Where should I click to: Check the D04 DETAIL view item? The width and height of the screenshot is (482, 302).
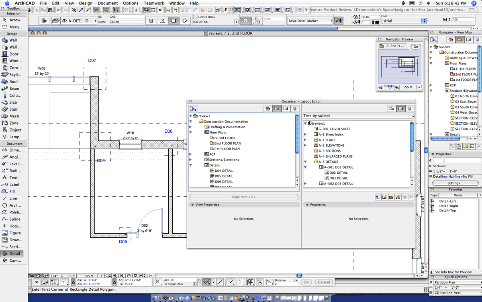coord(223,171)
